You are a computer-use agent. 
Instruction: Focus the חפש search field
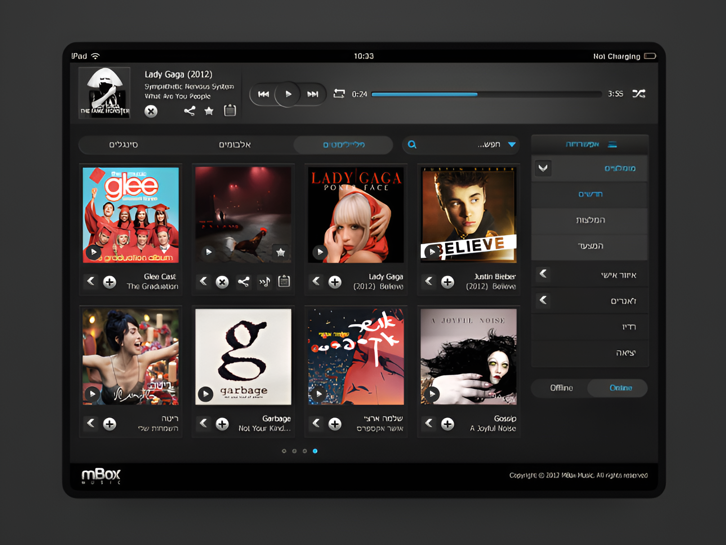[461, 144]
